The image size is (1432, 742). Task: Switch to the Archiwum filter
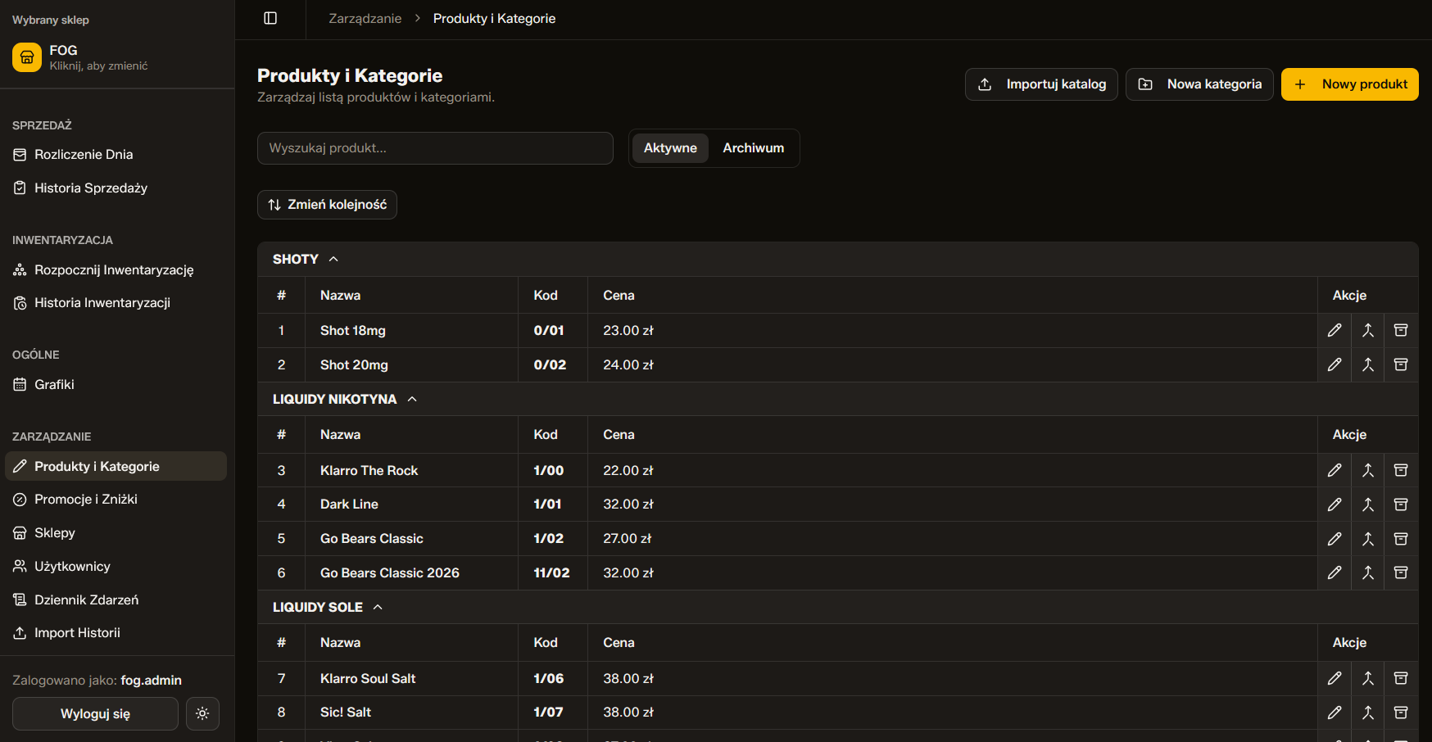pyautogui.click(x=753, y=148)
